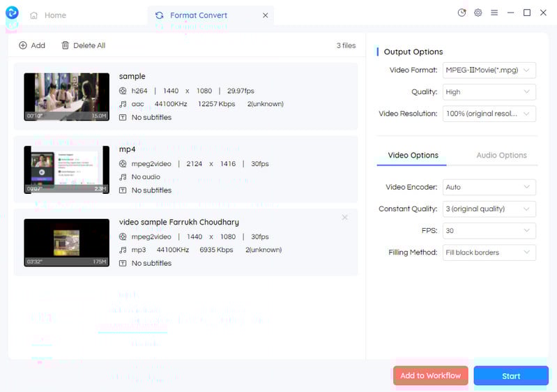The image size is (557, 392).
Task: Click the '29.97fps' value of sample
Action: coord(241,91)
